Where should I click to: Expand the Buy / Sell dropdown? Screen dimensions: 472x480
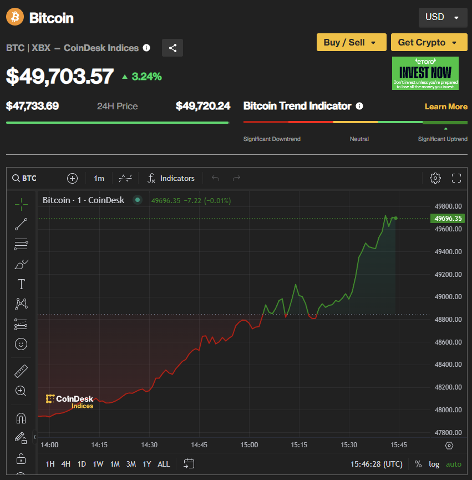click(350, 42)
